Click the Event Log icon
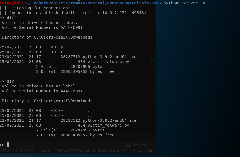 tap(128, 145)
